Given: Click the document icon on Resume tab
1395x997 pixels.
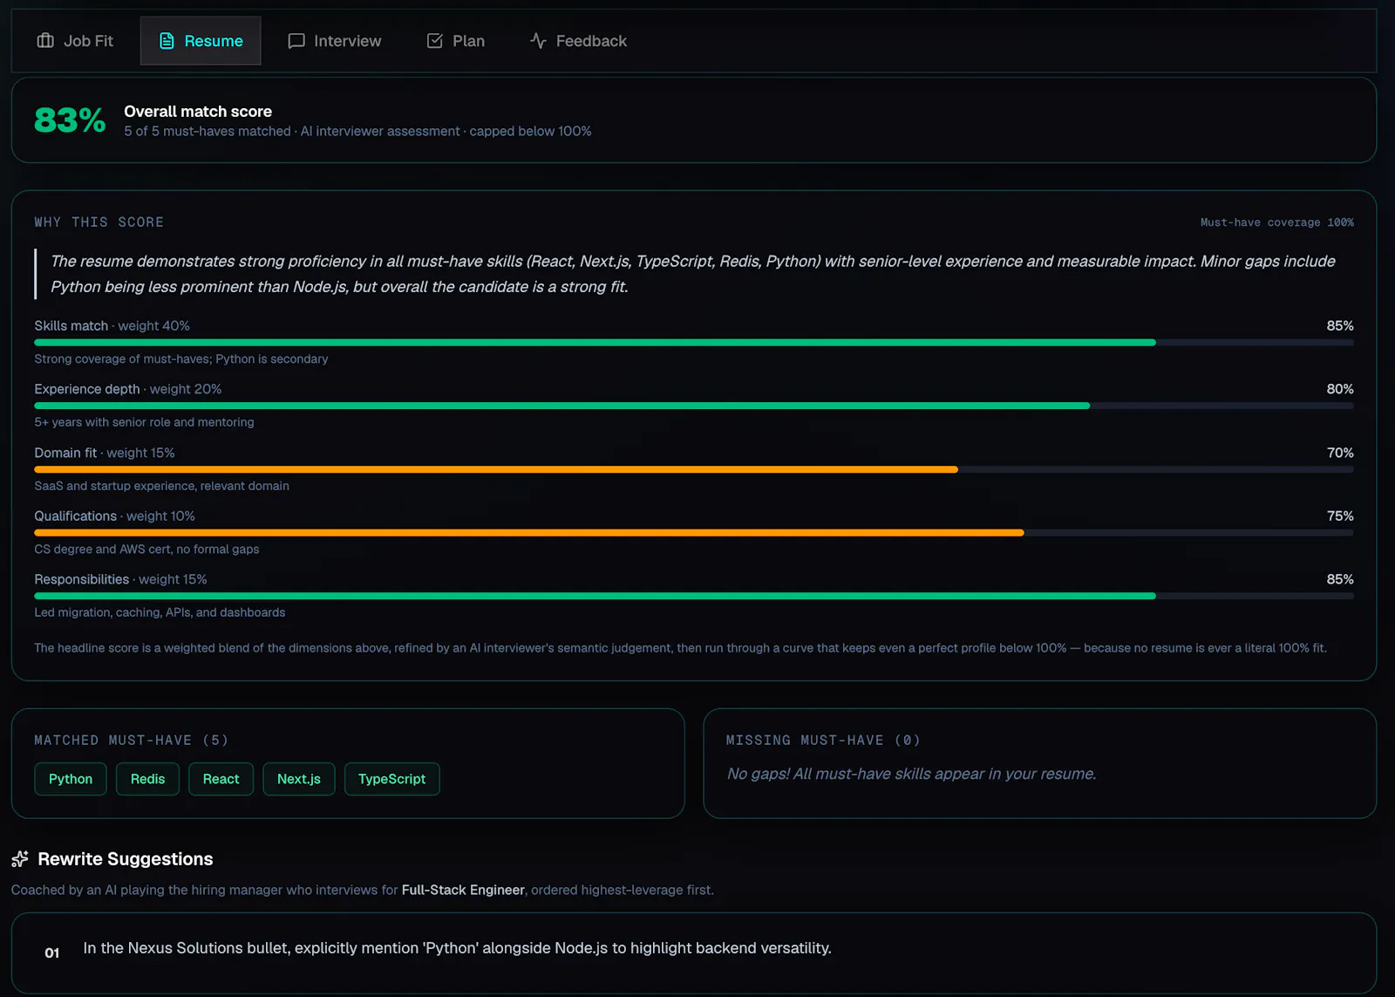Looking at the screenshot, I should coord(167,41).
